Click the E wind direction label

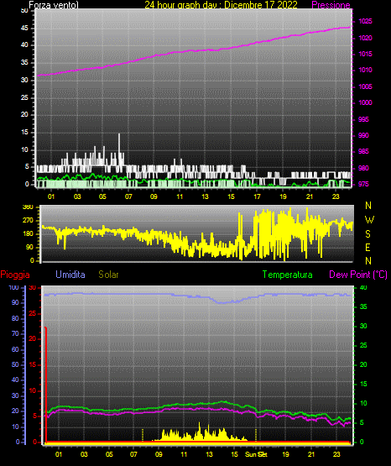pos(368,247)
